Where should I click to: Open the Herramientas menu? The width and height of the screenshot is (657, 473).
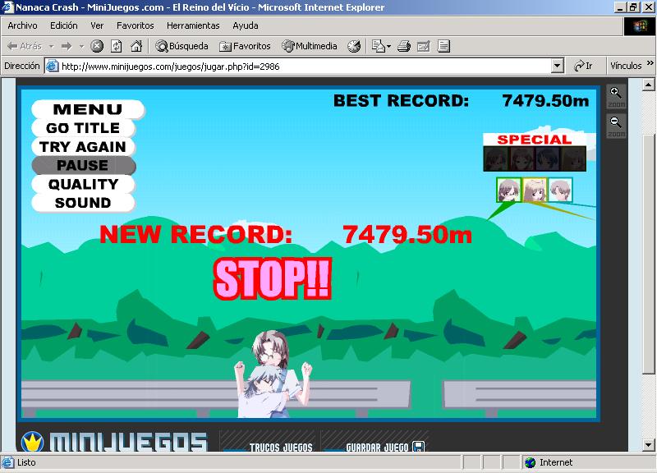pyautogui.click(x=193, y=25)
